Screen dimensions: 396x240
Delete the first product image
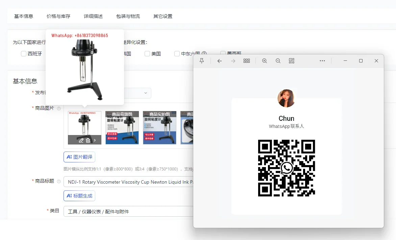pos(88,140)
